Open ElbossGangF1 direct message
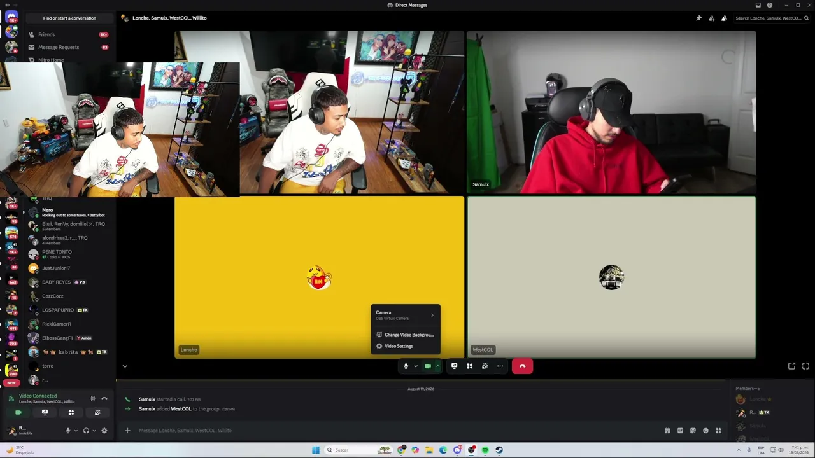Viewport: 815px width, 458px height. point(69,338)
